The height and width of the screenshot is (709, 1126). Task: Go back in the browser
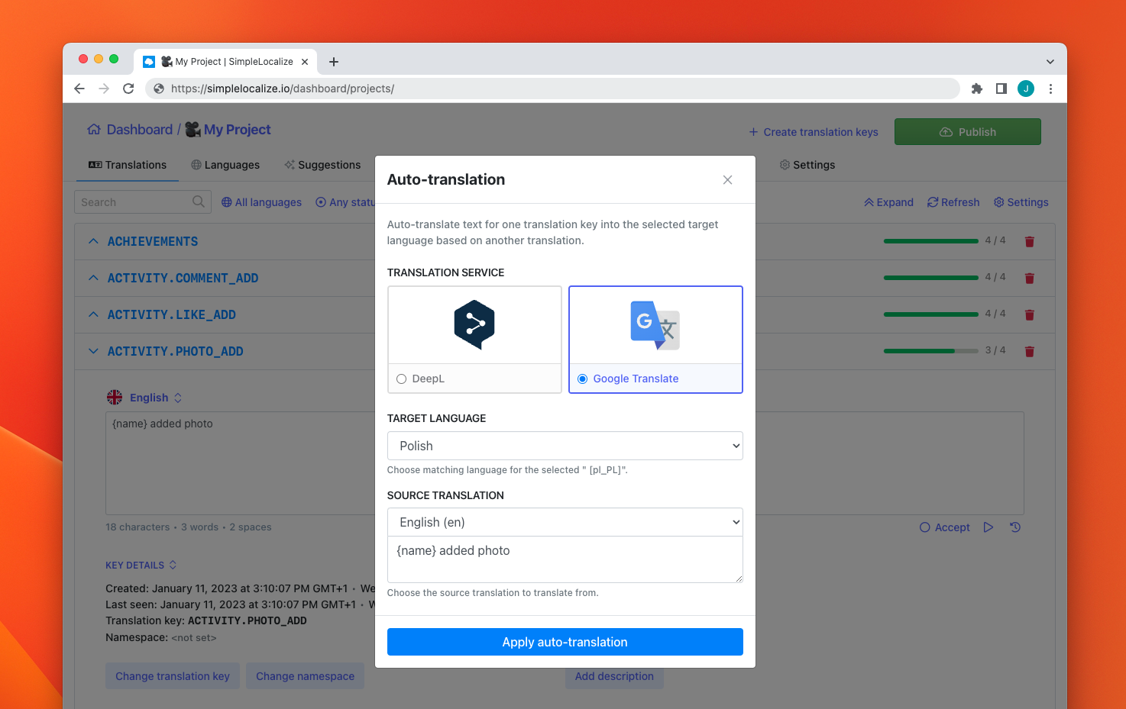tap(79, 89)
